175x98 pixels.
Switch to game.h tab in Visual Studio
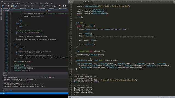pos(33,8)
